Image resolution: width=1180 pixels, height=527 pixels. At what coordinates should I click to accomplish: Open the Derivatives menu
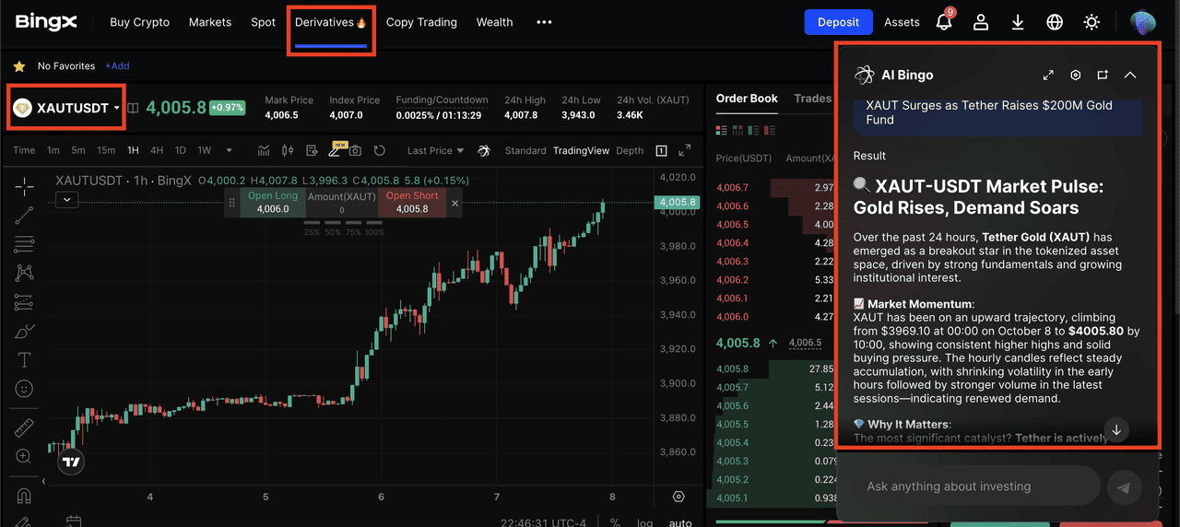point(330,22)
